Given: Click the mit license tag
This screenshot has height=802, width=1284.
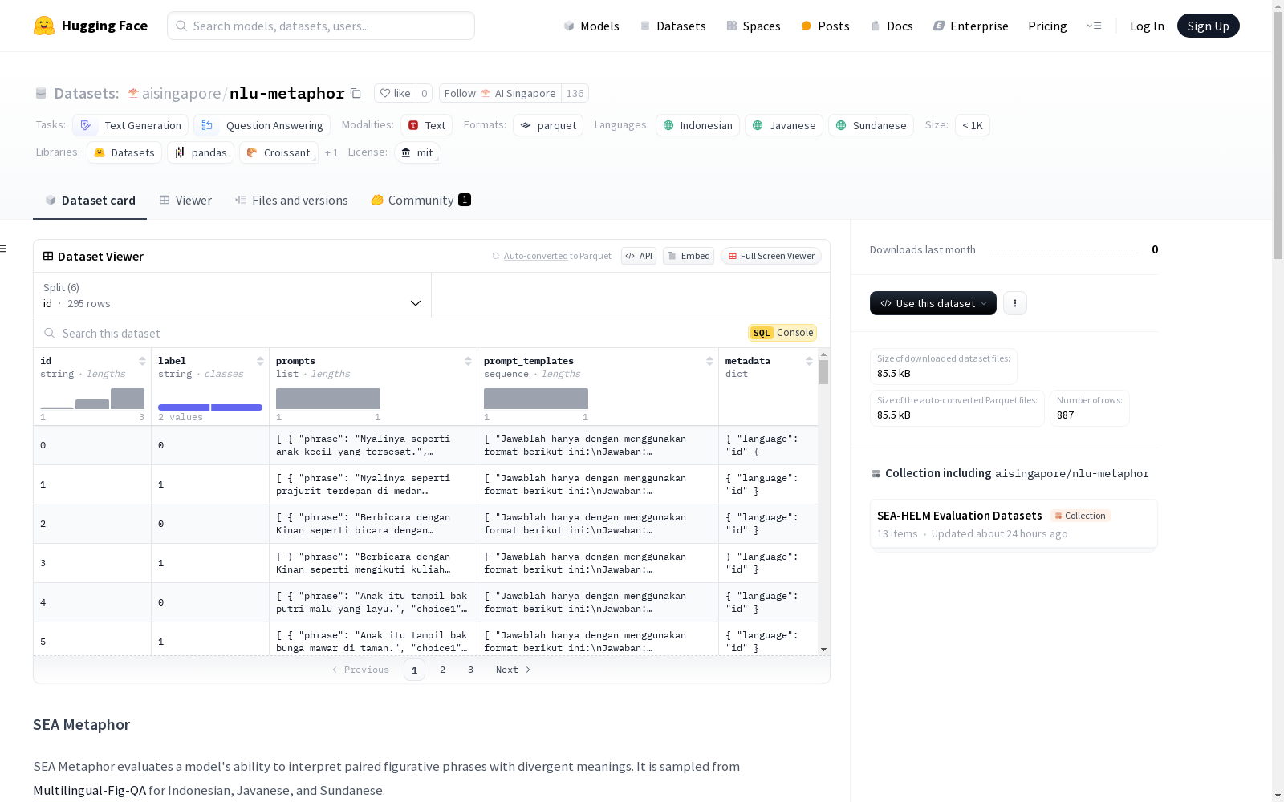Looking at the screenshot, I should click(417, 152).
